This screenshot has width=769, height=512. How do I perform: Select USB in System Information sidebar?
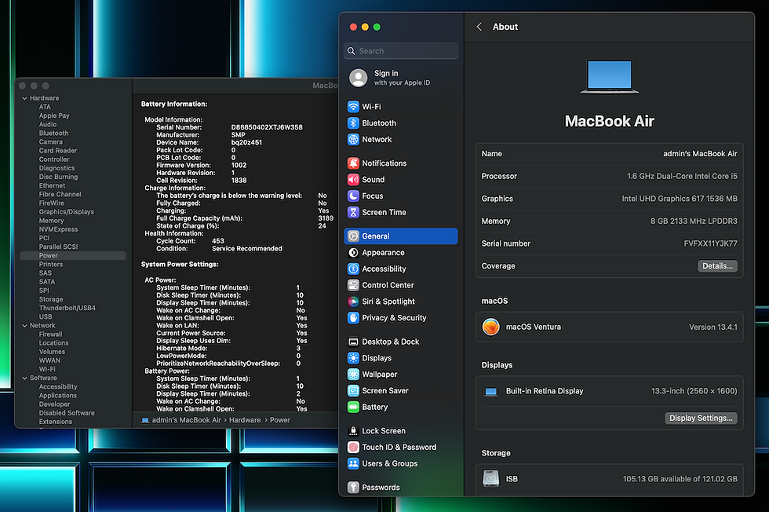point(46,317)
